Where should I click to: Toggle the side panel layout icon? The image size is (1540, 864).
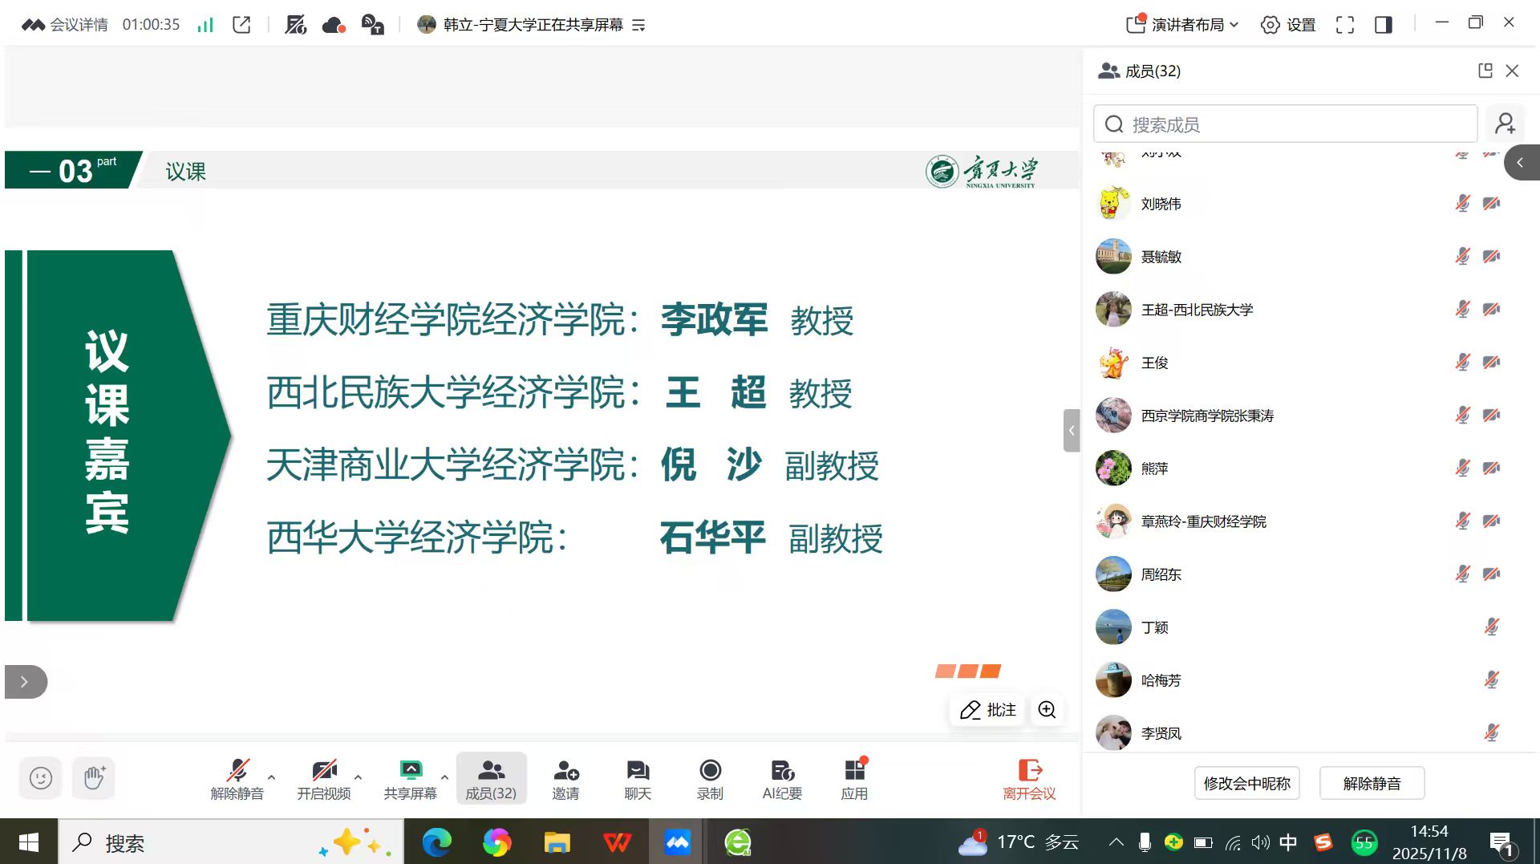tap(1383, 25)
